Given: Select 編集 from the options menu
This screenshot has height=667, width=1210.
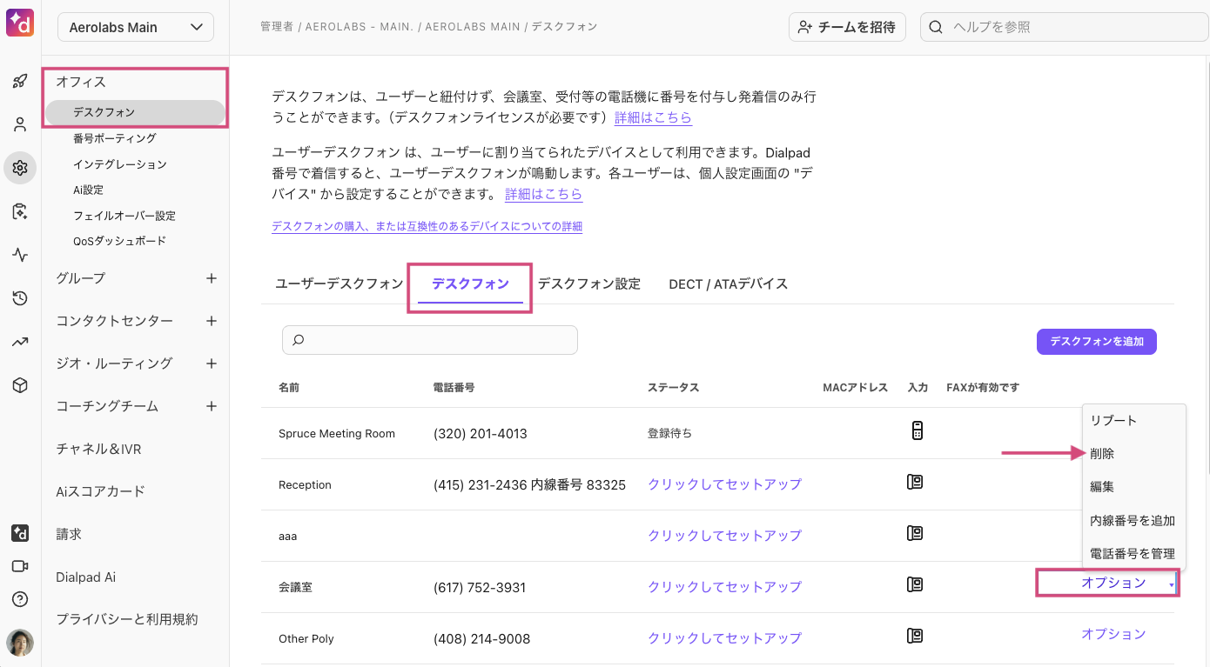Looking at the screenshot, I should [x=1134, y=486].
